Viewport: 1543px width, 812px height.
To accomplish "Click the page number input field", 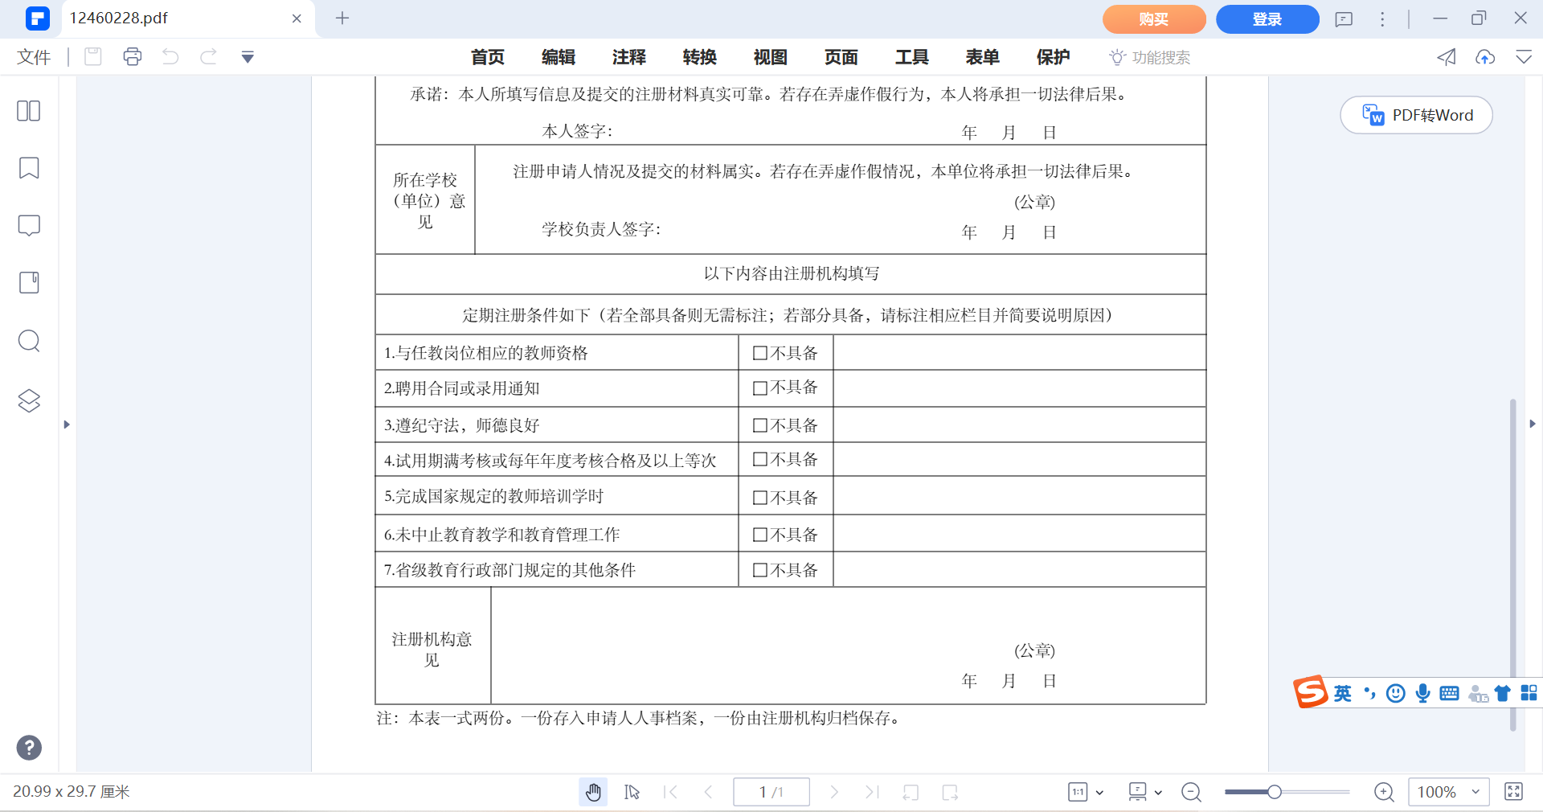I will point(770,792).
